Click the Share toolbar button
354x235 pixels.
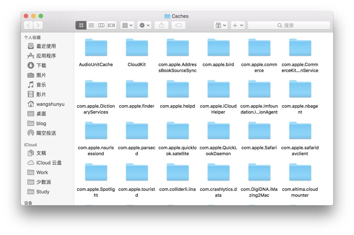161,25
